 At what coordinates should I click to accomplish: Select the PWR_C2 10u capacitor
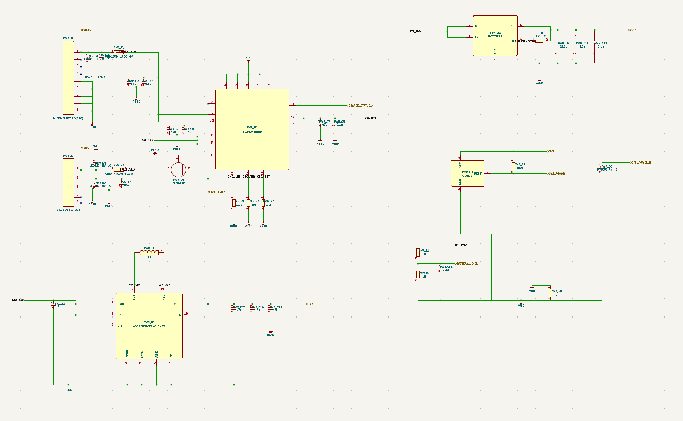(x=129, y=82)
